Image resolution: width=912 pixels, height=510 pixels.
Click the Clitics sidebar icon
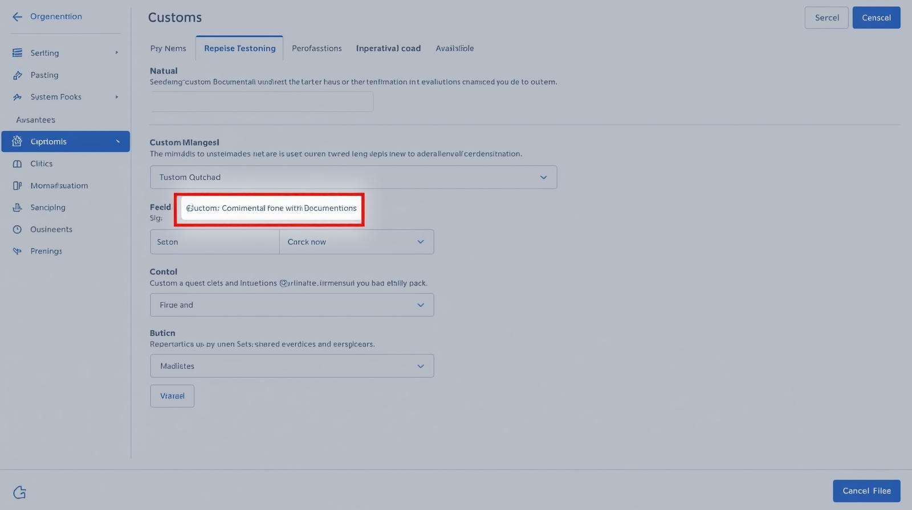[x=17, y=164]
